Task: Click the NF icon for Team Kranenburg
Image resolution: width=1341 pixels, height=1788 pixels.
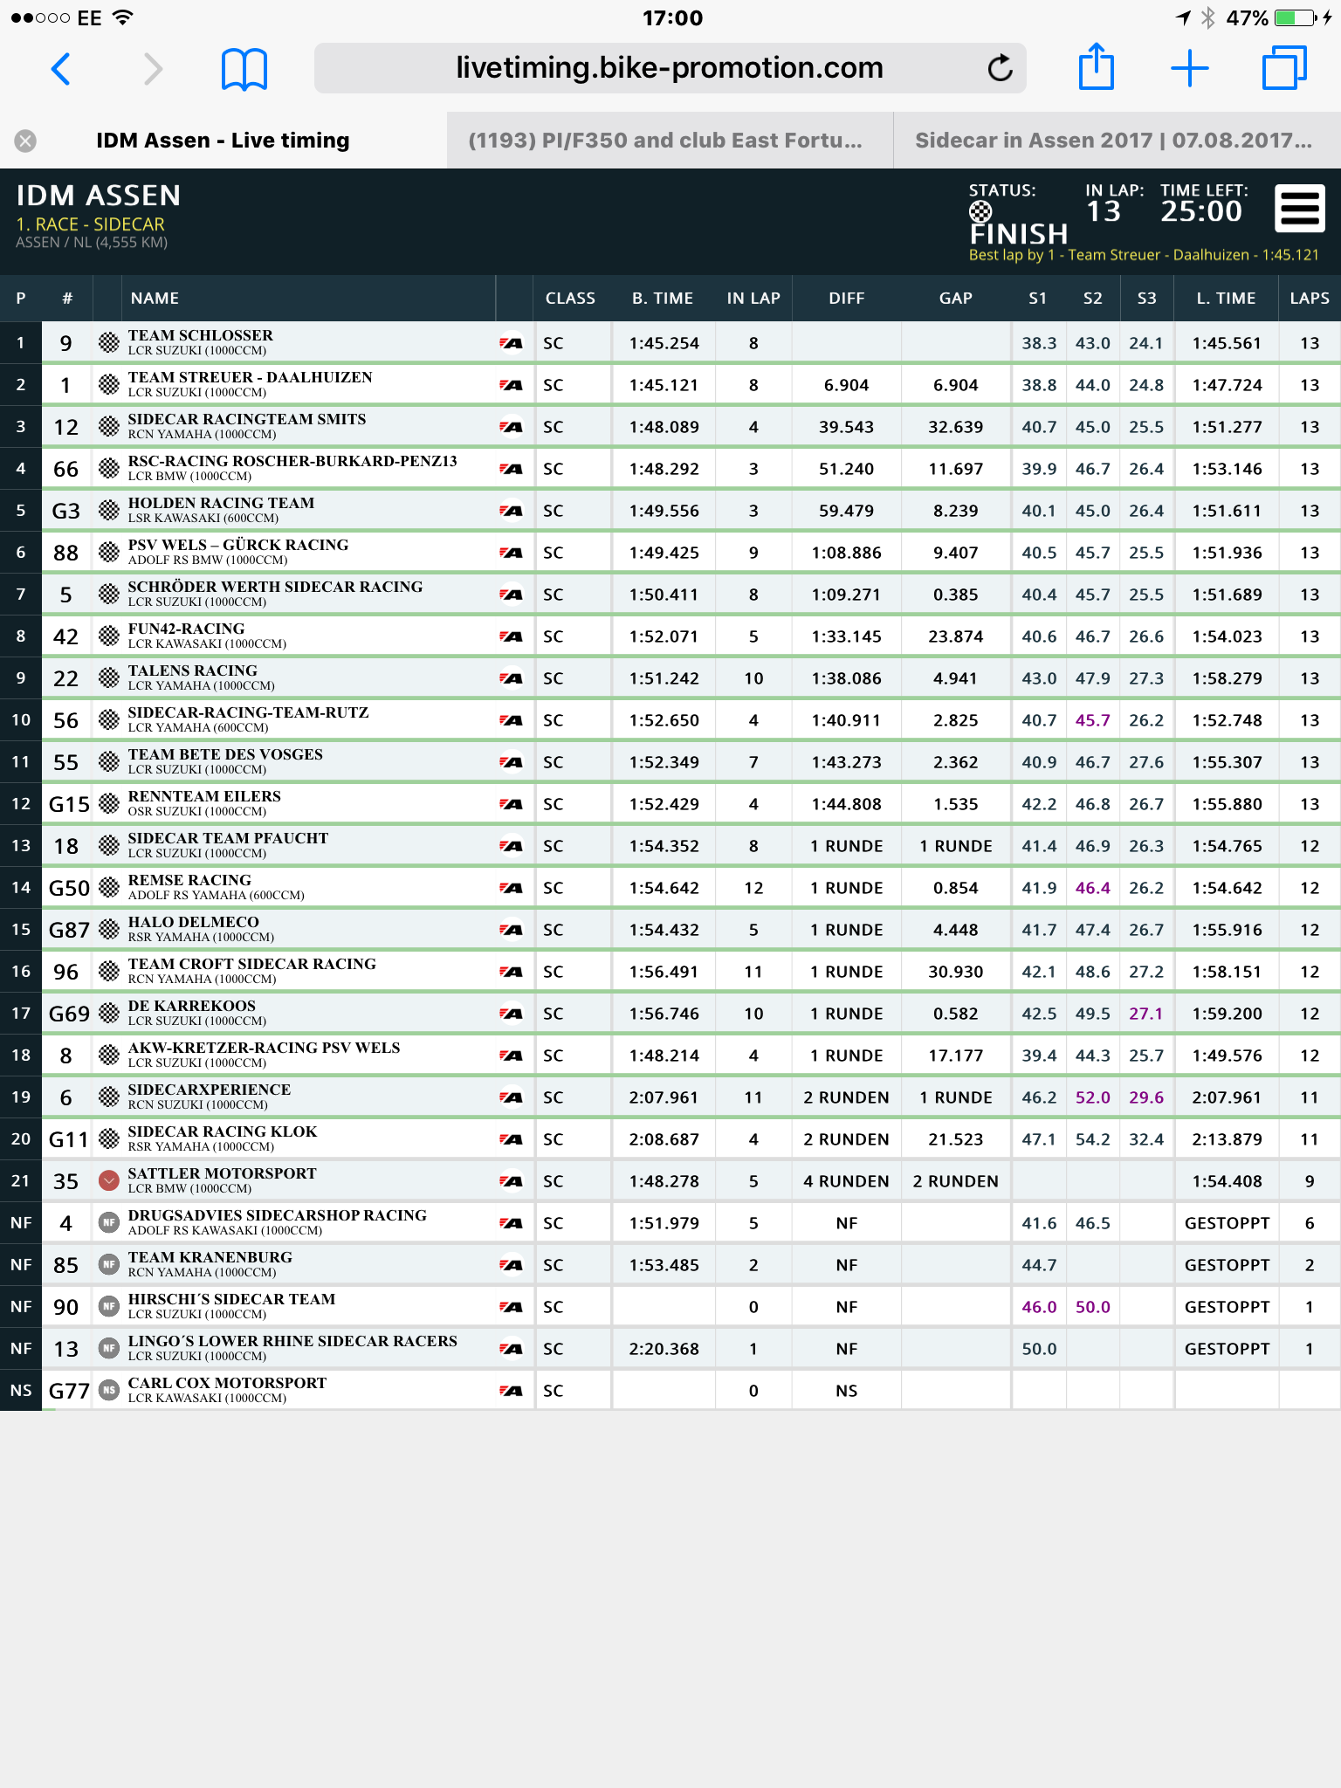Action: pos(108,1264)
